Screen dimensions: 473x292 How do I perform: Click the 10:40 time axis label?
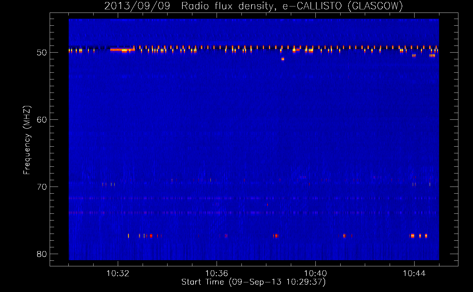(315, 273)
